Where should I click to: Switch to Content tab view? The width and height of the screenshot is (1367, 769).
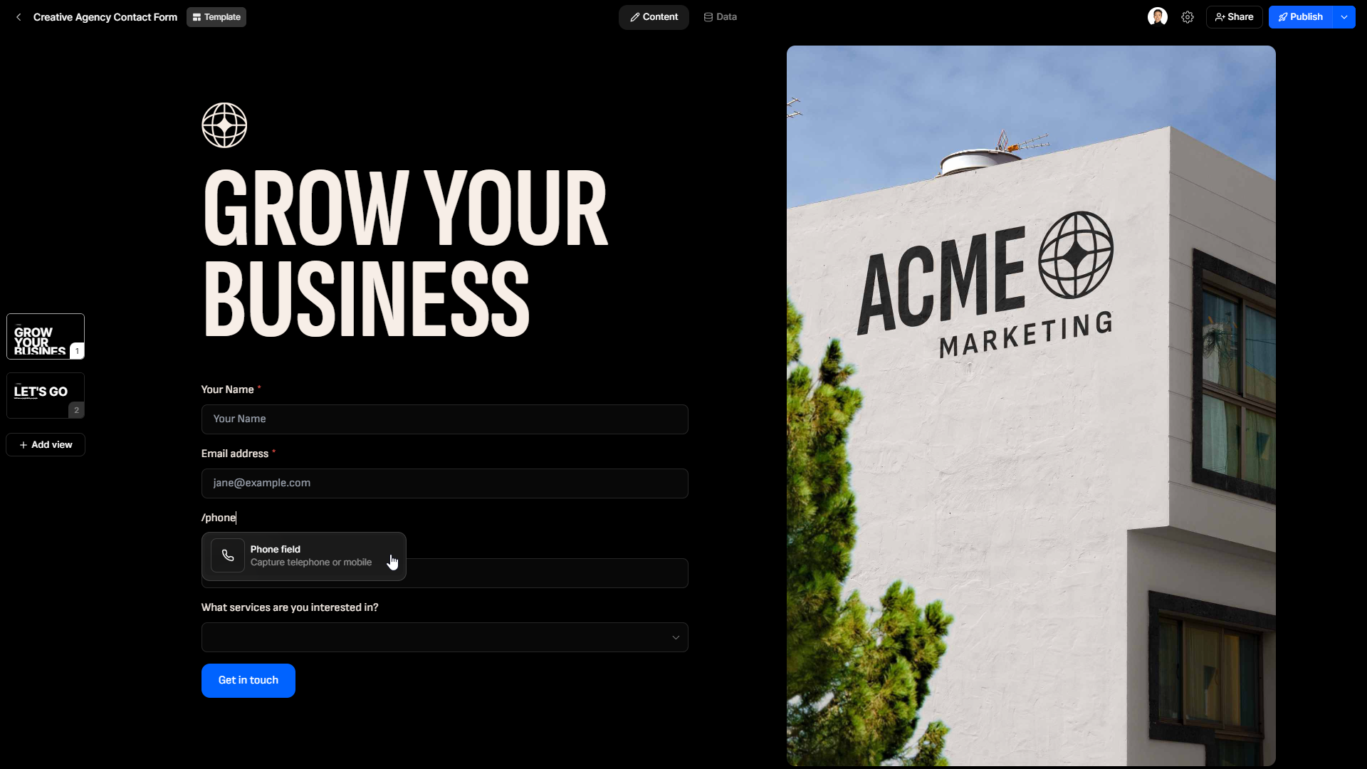(654, 17)
